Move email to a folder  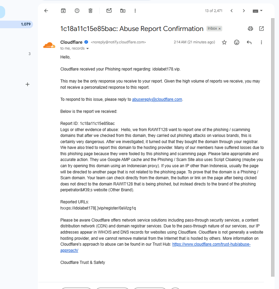(x=123, y=11)
